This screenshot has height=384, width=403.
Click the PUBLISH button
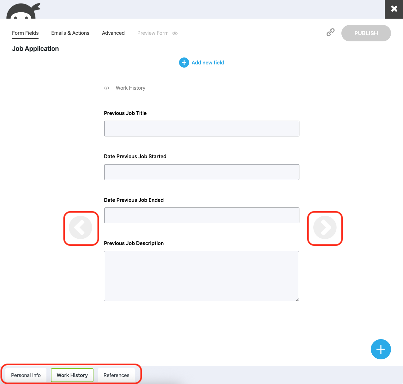(x=366, y=33)
